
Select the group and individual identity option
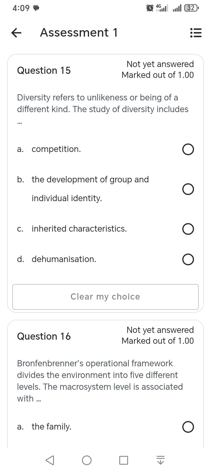click(188, 189)
